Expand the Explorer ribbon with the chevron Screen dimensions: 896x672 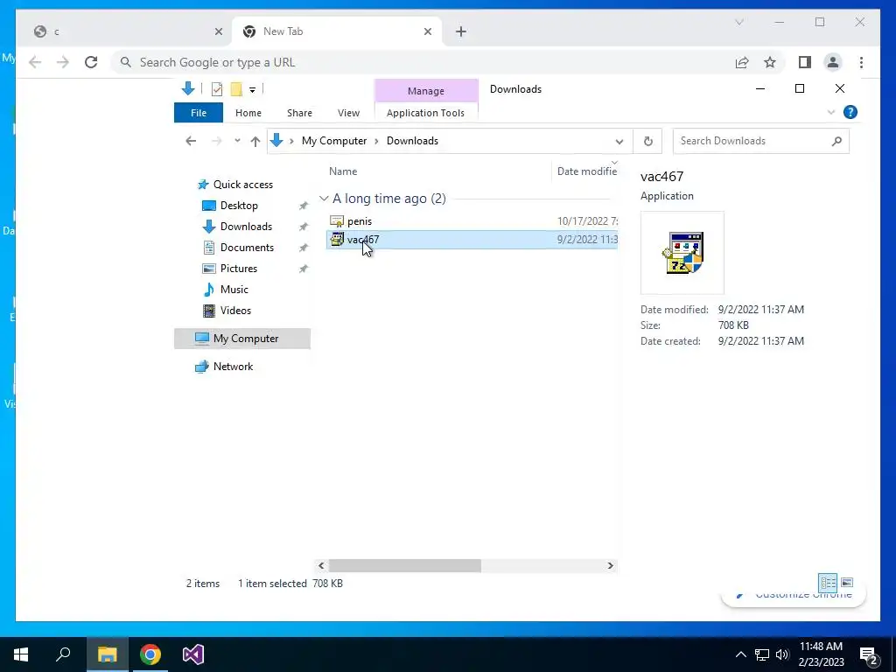(831, 112)
